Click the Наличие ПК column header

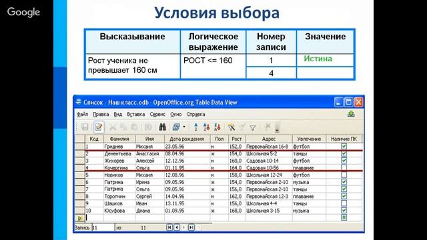click(344, 139)
